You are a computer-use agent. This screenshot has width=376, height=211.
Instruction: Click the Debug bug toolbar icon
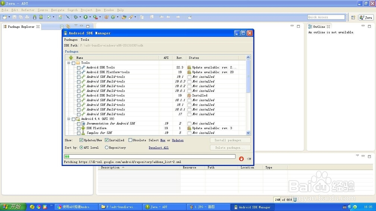click(x=76, y=17)
